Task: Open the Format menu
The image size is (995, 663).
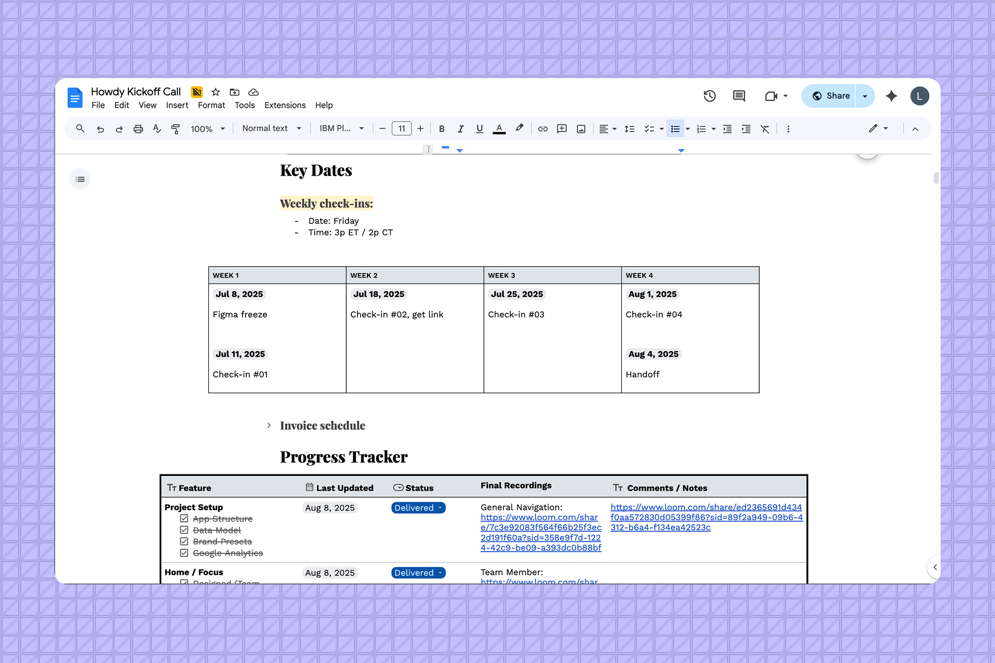Action: click(x=211, y=105)
